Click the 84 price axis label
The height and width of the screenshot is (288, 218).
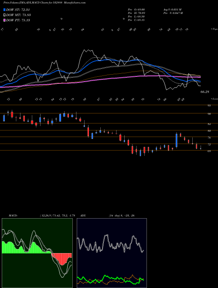209,124
